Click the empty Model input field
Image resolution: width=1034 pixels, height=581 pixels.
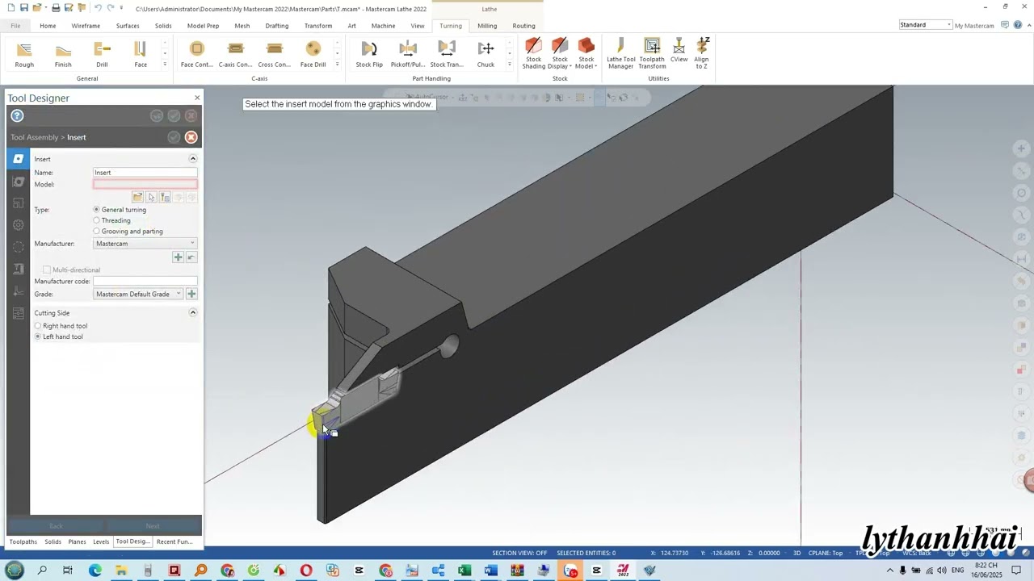click(x=145, y=185)
